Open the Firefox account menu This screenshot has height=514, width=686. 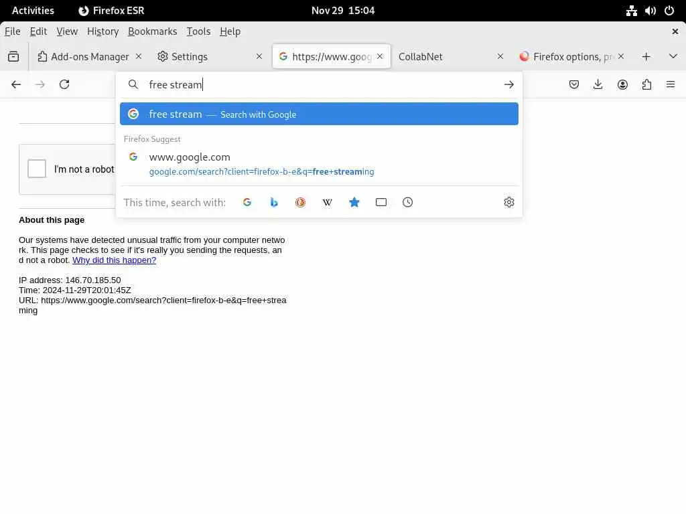pos(622,84)
